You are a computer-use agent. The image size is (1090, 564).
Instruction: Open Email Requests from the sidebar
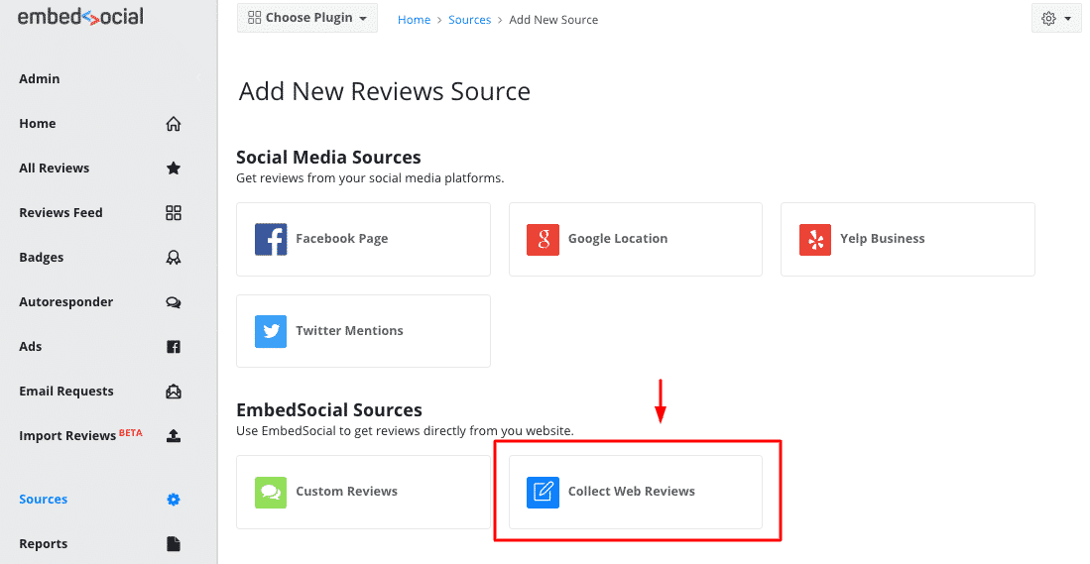tap(66, 392)
